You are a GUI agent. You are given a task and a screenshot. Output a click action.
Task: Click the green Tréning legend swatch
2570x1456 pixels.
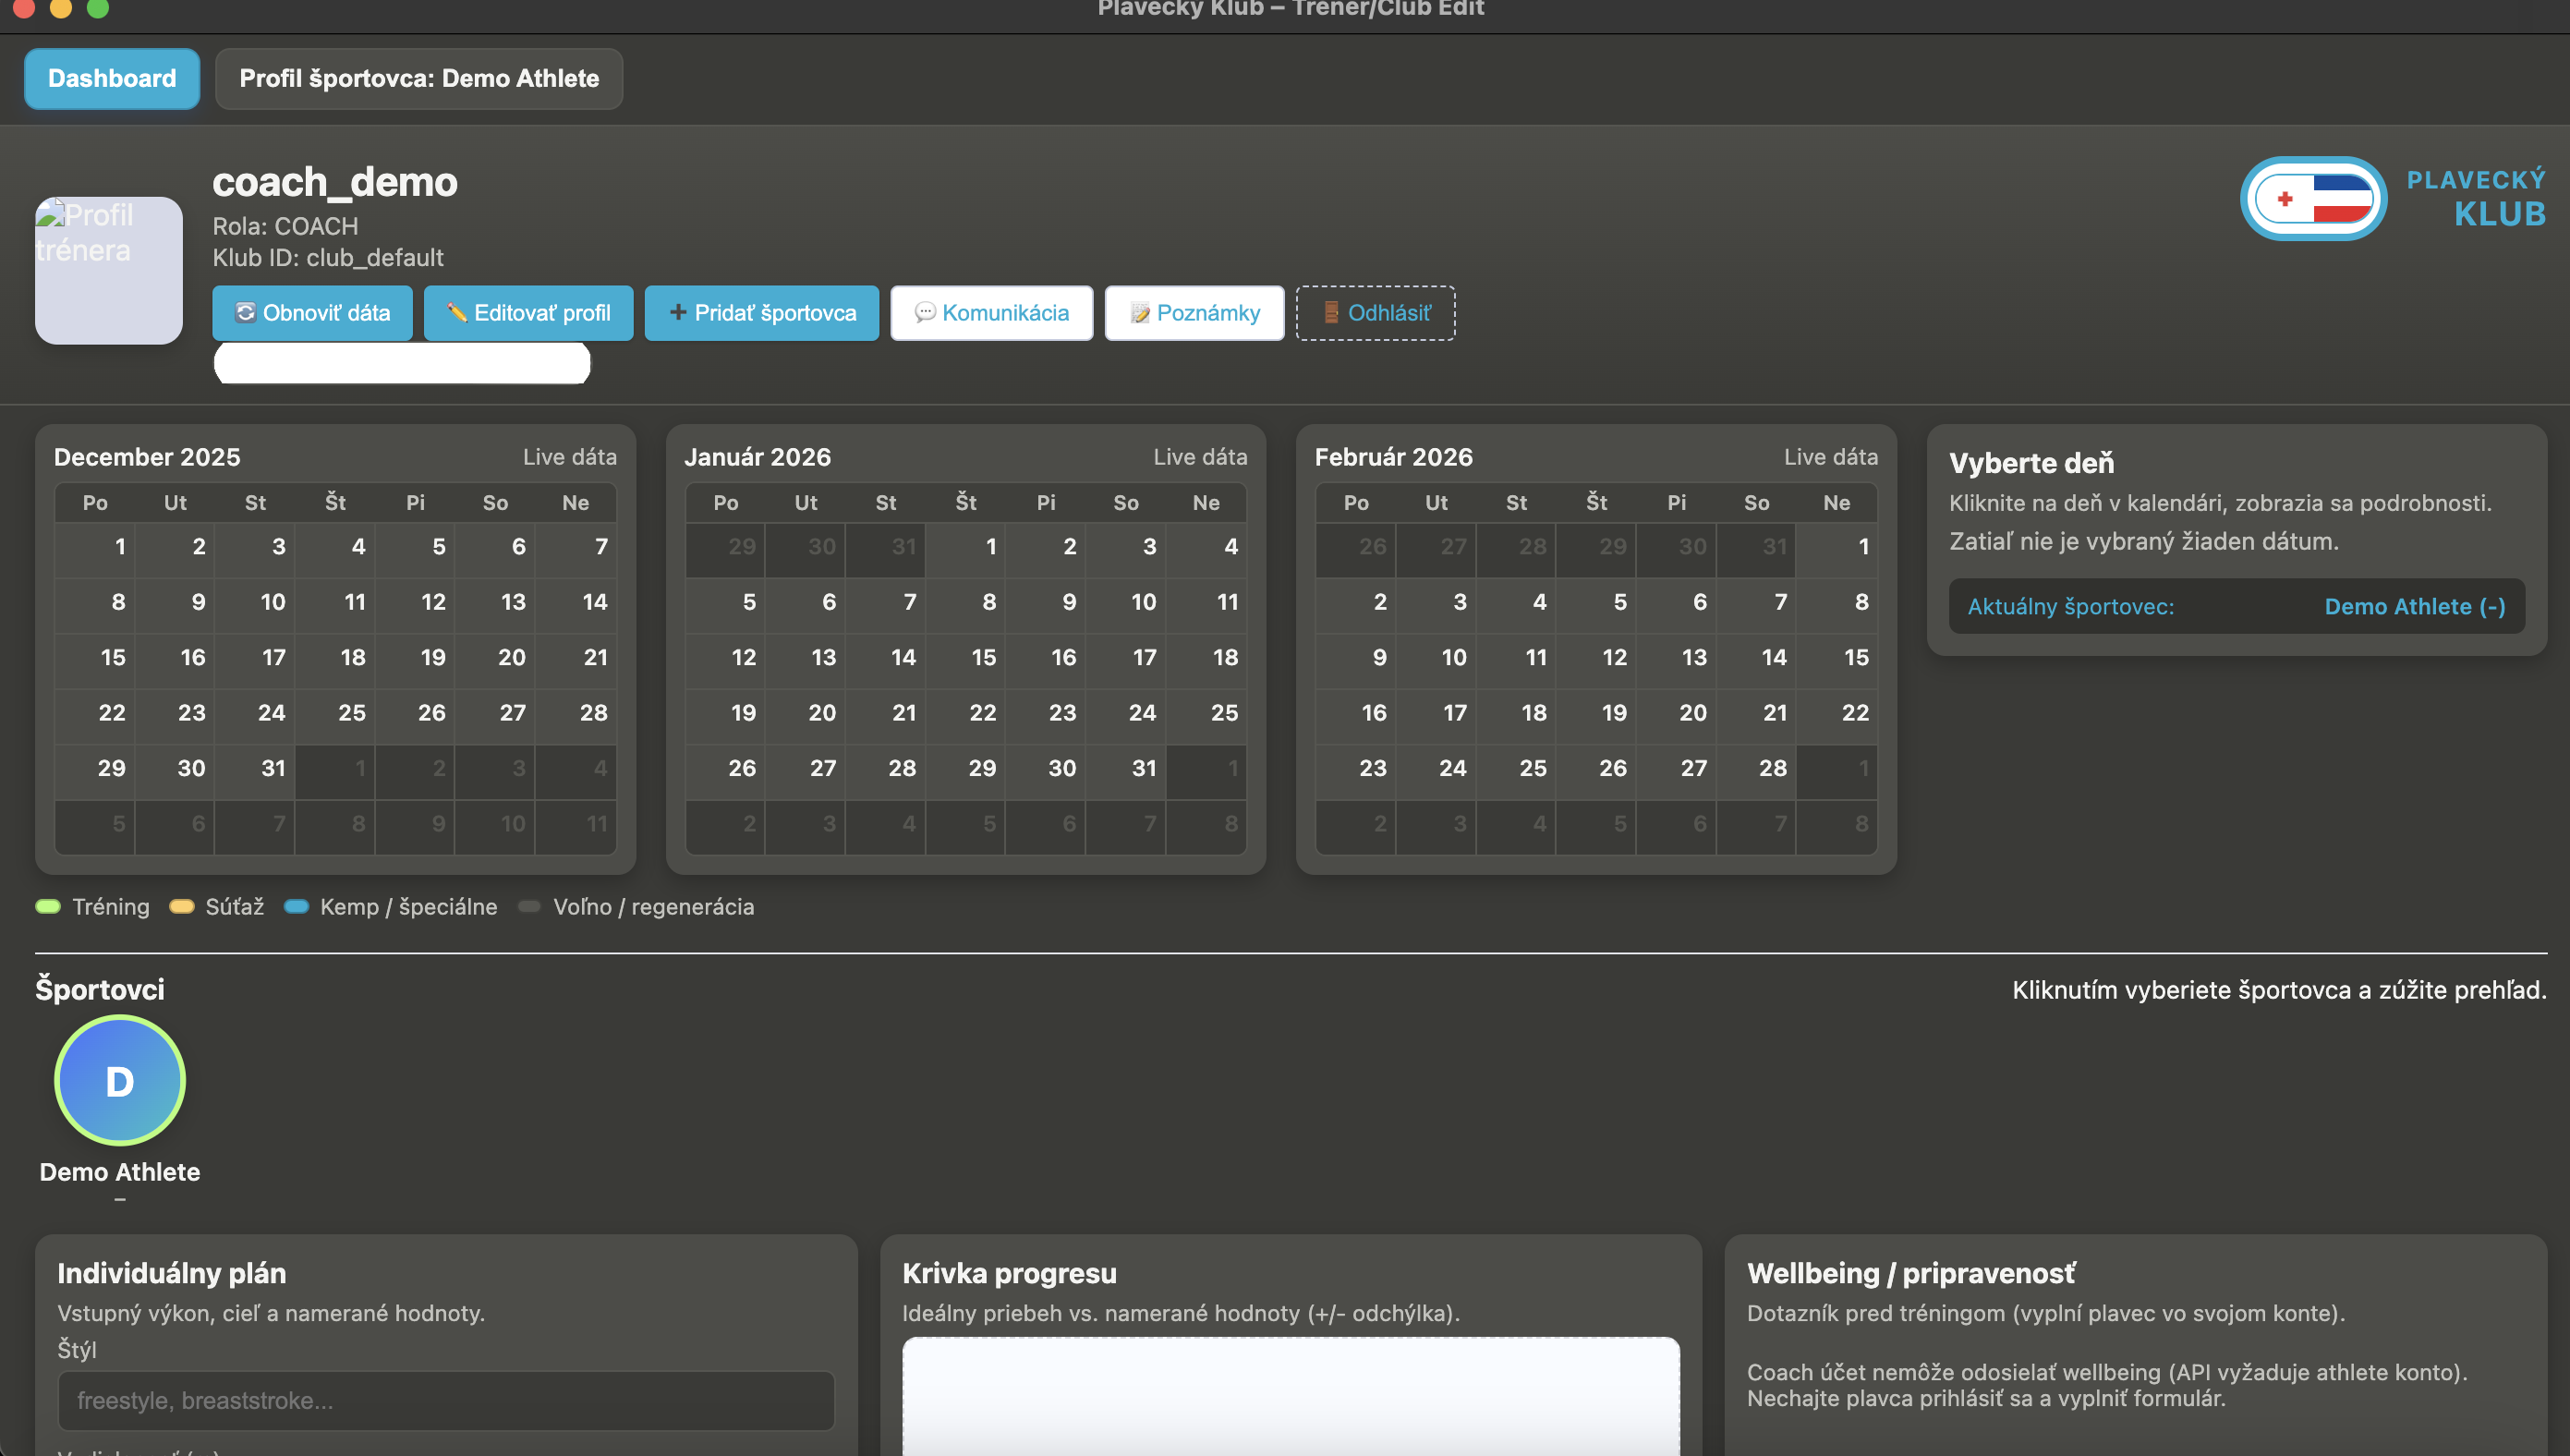click(x=48, y=907)
